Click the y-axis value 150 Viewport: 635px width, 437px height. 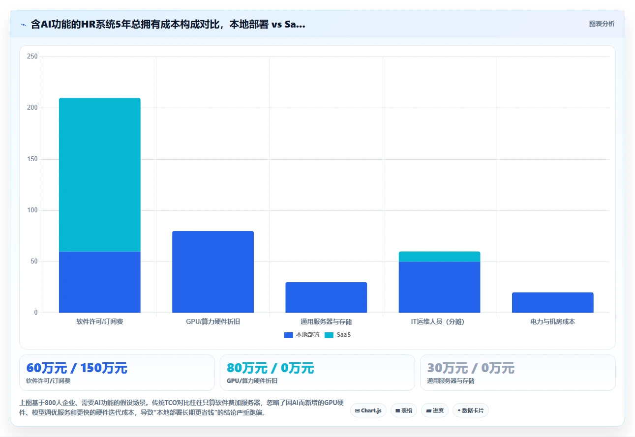tap(32, 159)
